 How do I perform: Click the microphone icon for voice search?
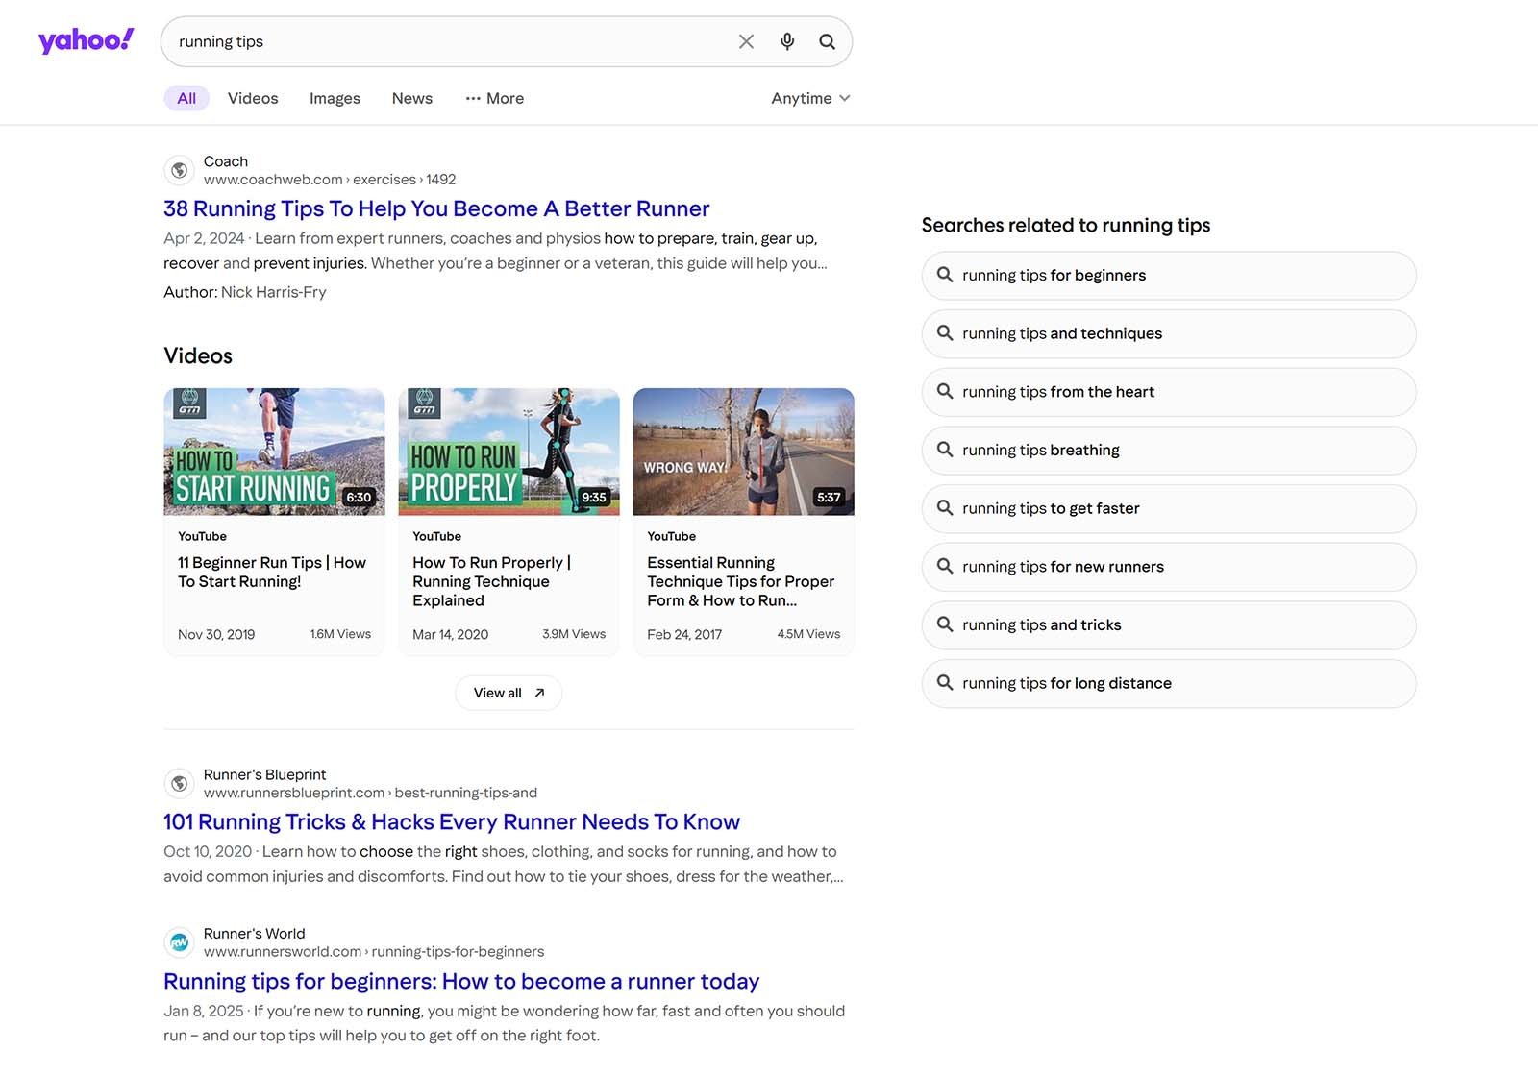click(x=786, y=41)
